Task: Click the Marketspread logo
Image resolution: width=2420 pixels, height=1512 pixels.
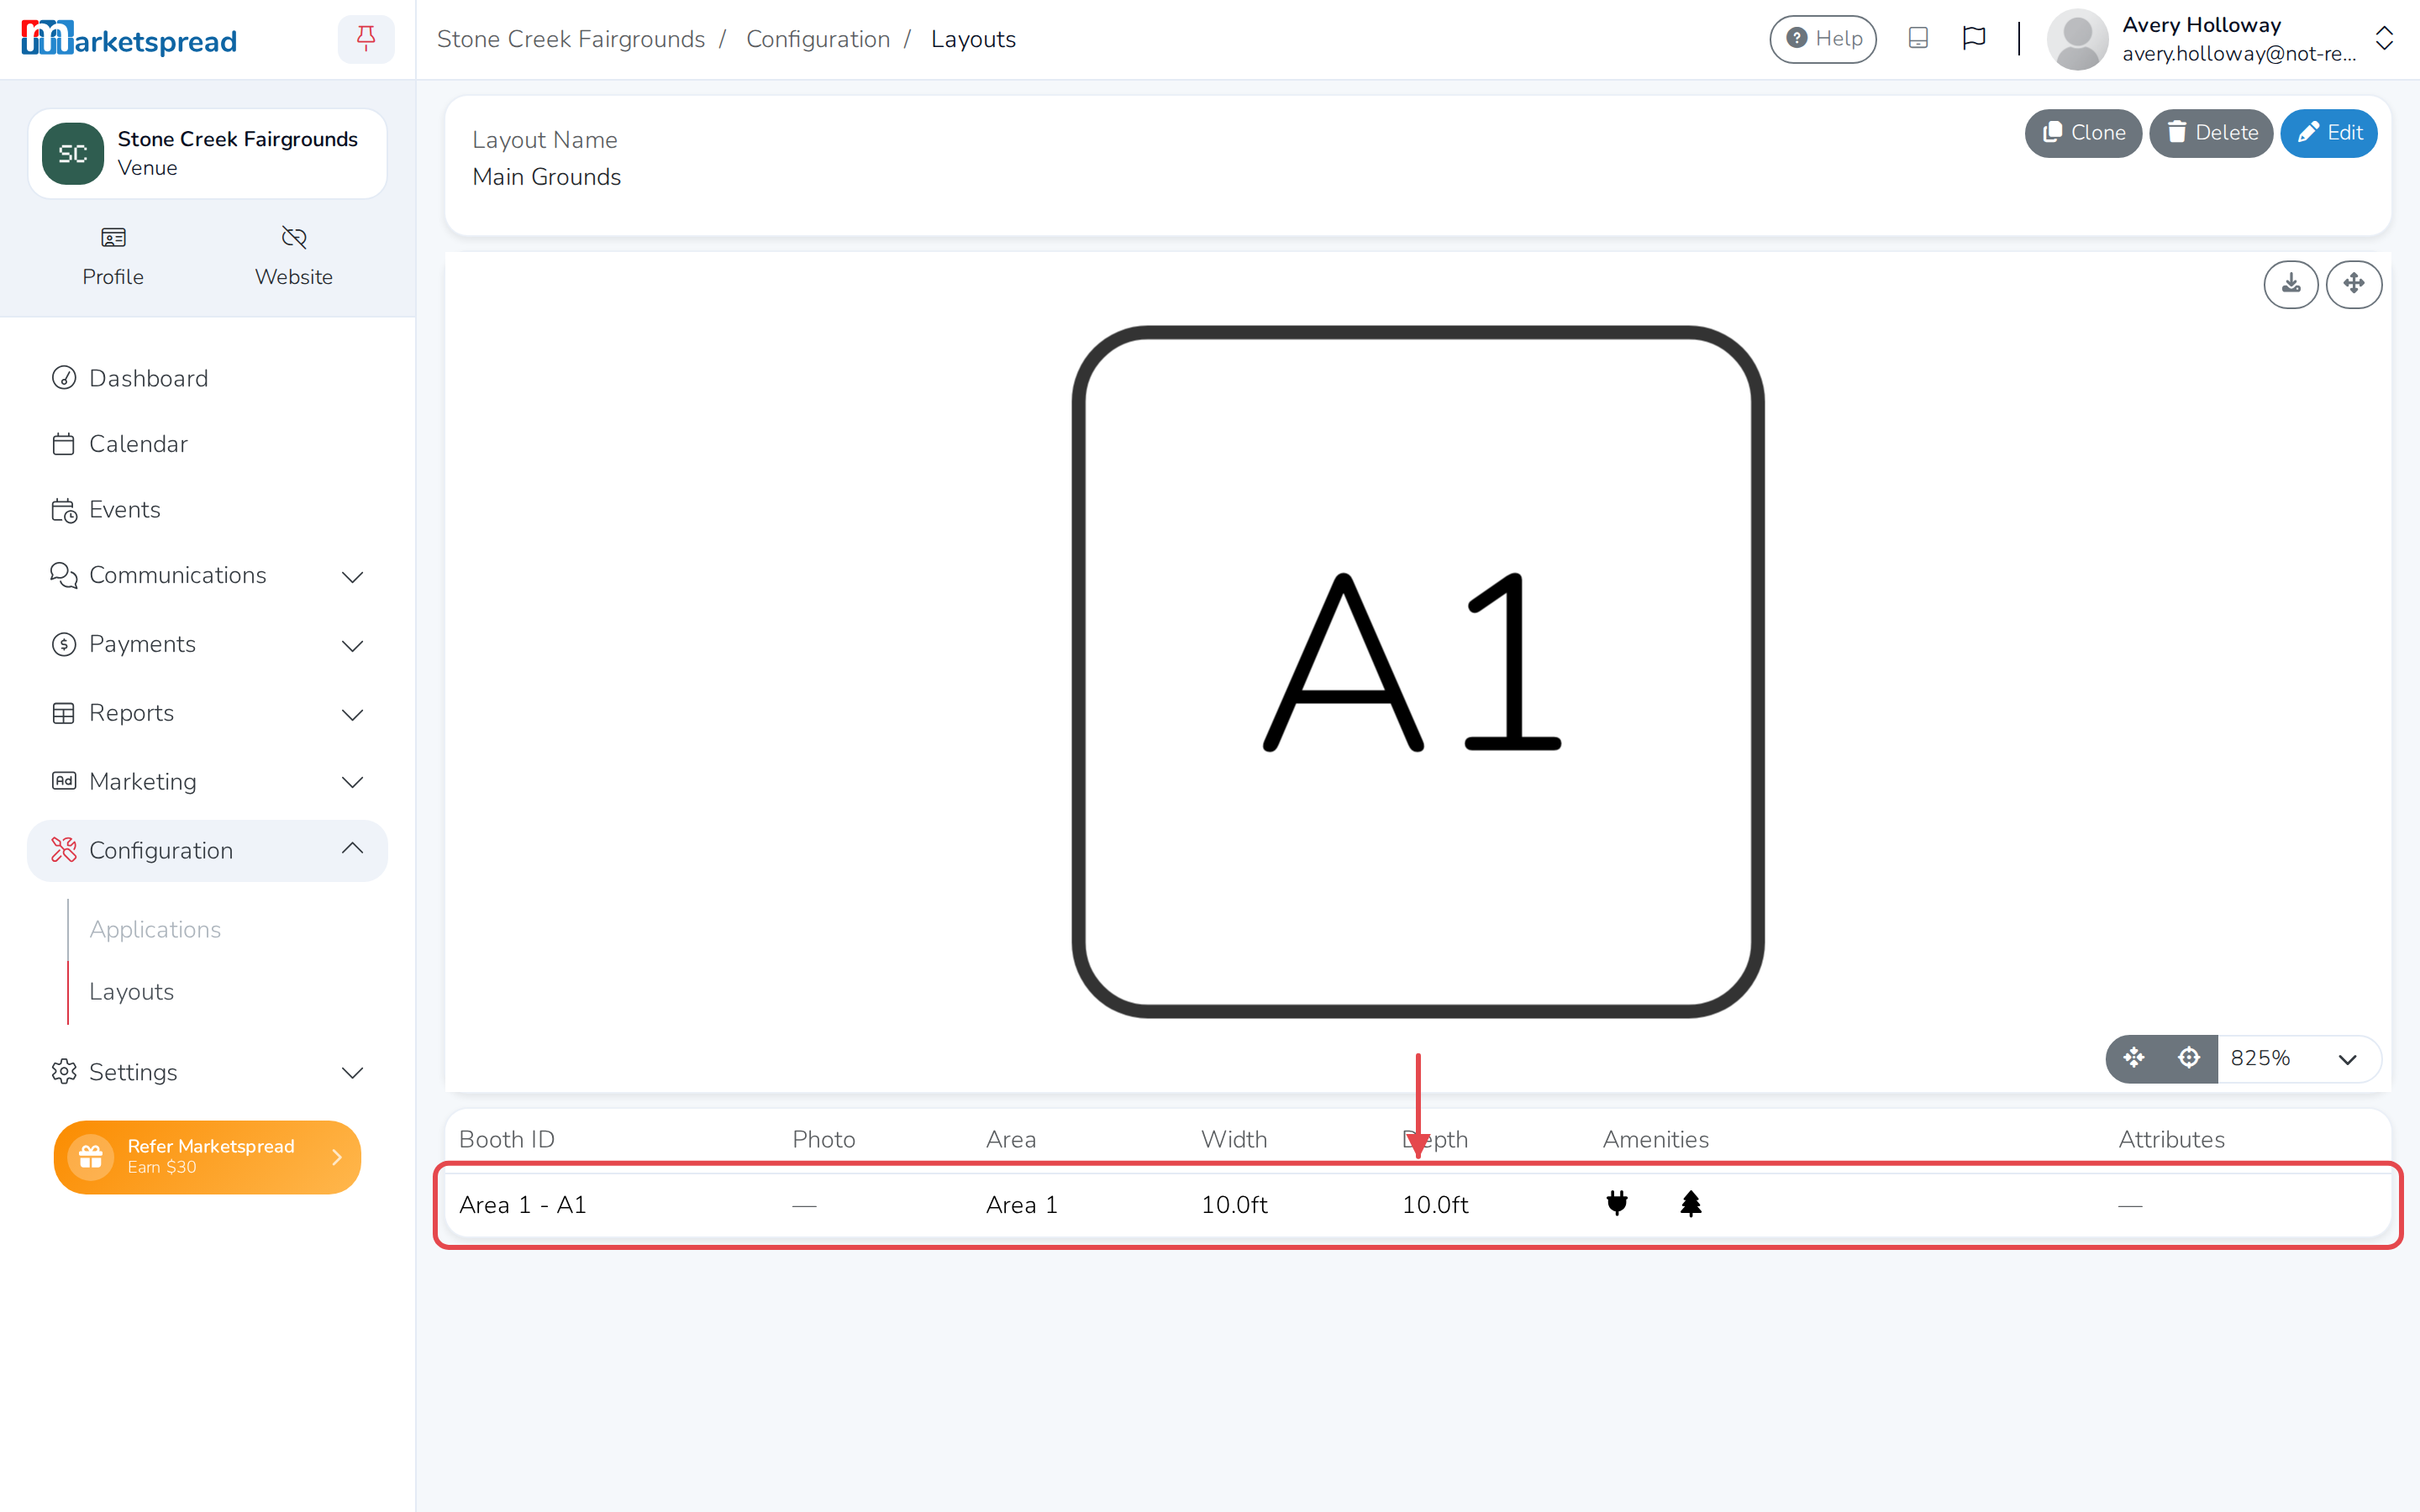Action: 129,39
